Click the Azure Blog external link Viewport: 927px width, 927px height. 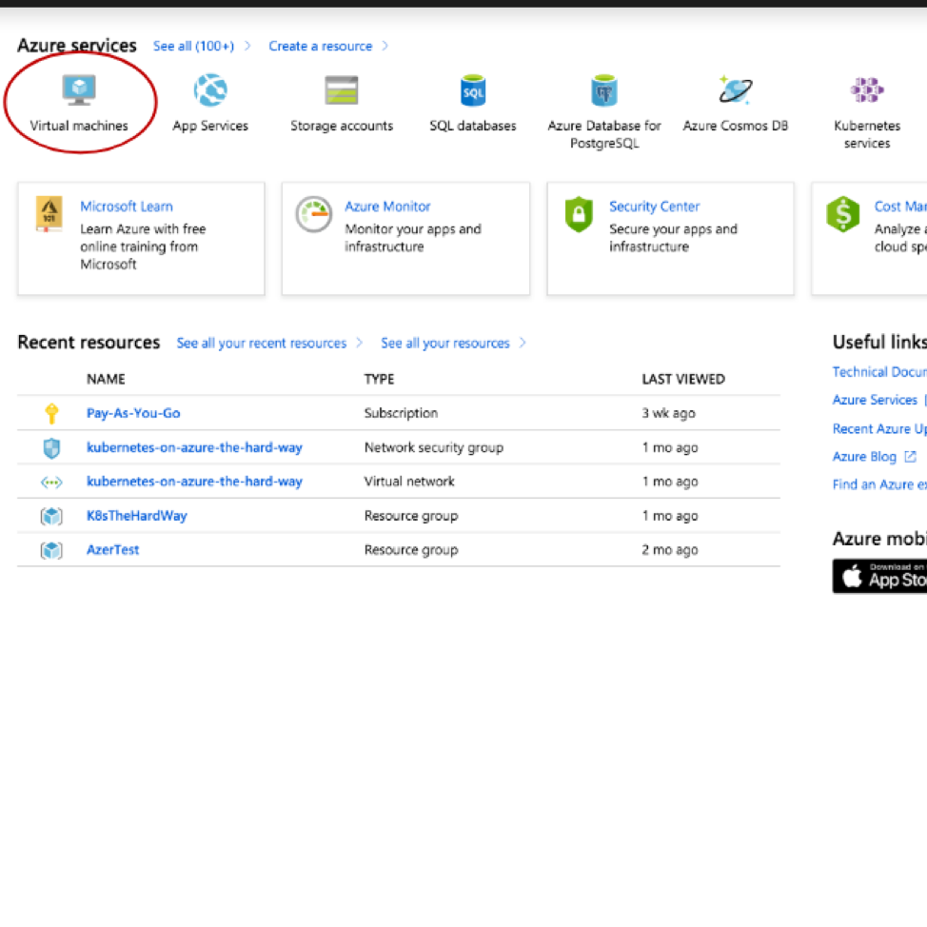pos(864,457)
